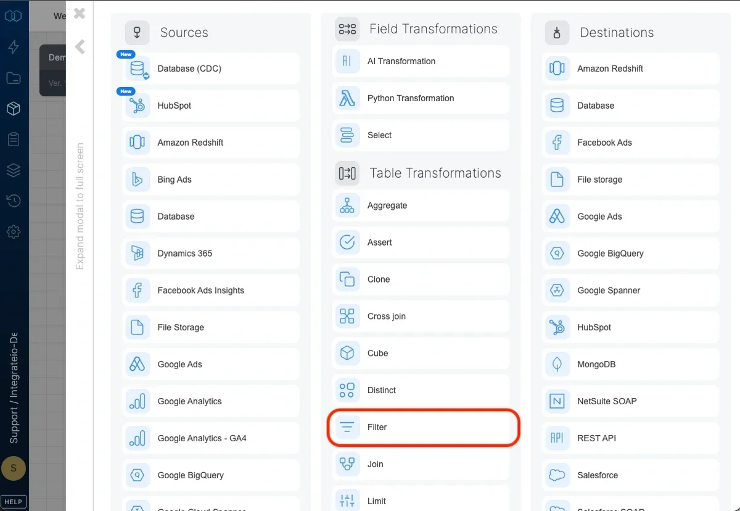Screen dimensions: 740x511
Task: Click the Field Transformations section icon
Action: 347,29
